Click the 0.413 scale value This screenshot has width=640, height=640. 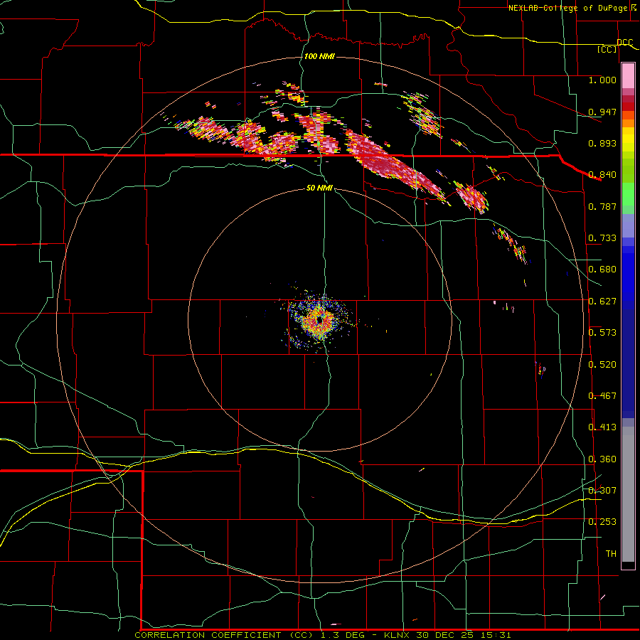point(602,427)
